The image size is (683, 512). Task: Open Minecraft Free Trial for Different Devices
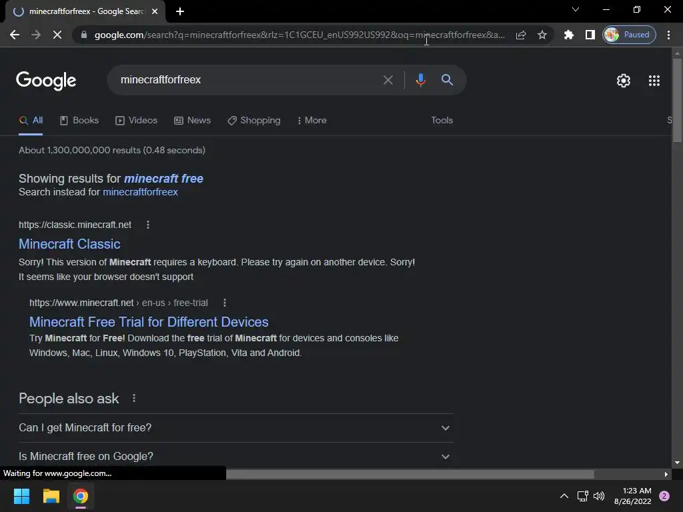coord(149,322)
